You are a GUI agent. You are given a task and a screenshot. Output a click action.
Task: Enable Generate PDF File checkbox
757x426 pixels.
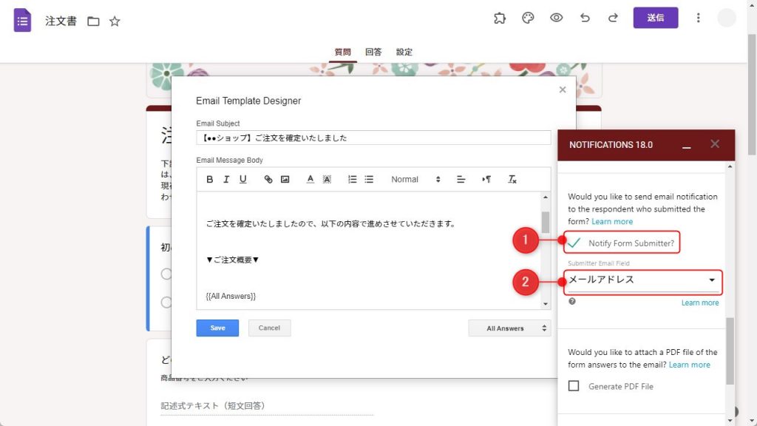tap(574, 386)
